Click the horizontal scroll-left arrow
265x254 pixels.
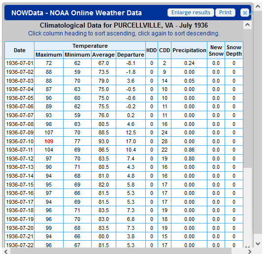[6, 252]
